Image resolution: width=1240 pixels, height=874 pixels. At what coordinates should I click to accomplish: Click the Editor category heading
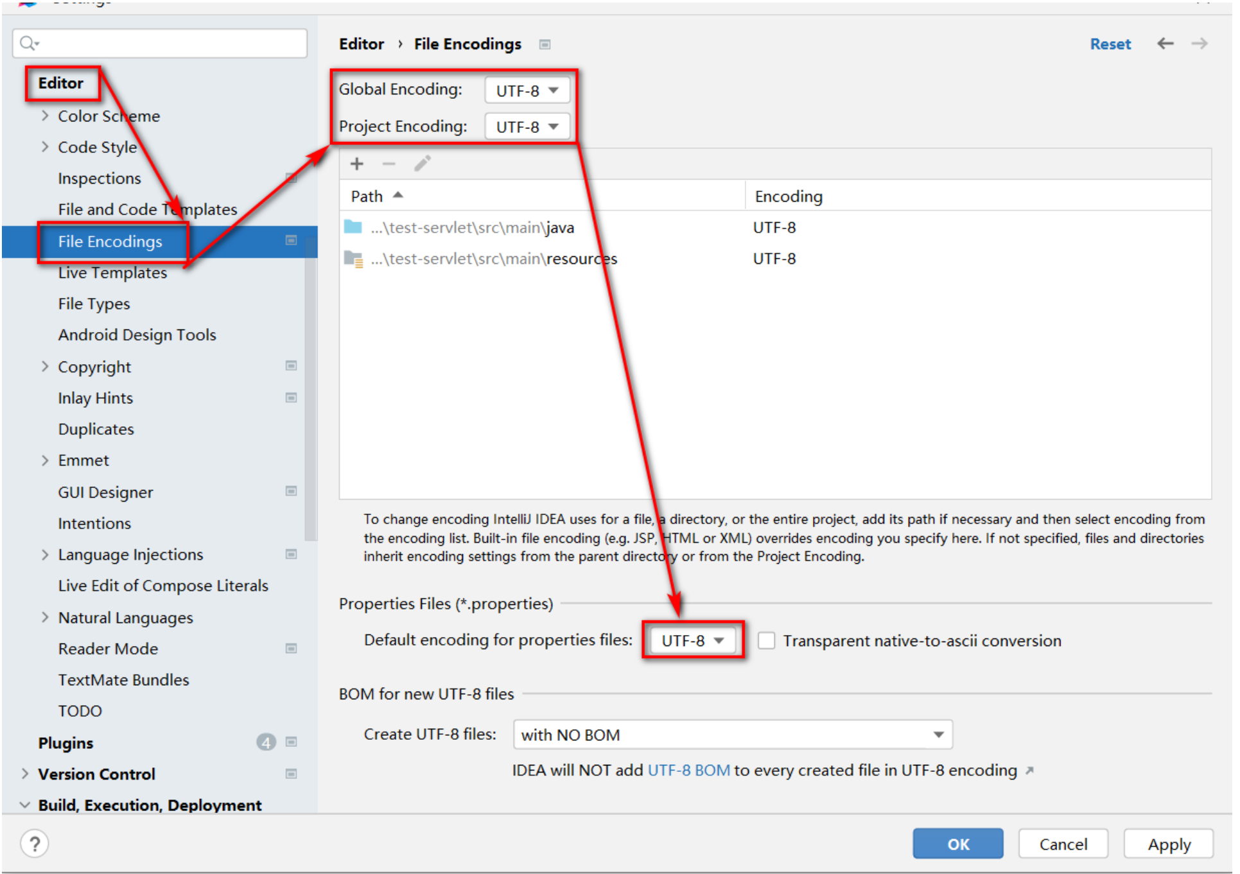(61, 83)
